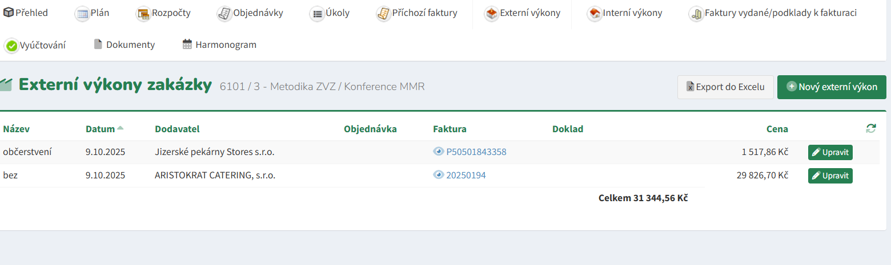Edit the občerstvení row with Upravit

[830, 152]
